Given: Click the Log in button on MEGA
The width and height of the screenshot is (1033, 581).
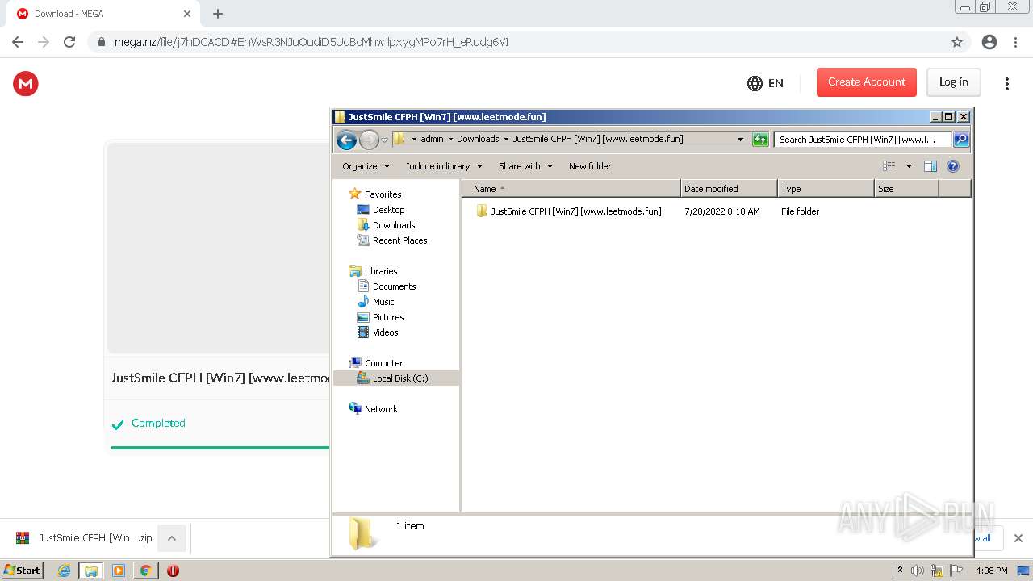Looking at the screenshot, I should pyautogui.click(x=953, y=82).
